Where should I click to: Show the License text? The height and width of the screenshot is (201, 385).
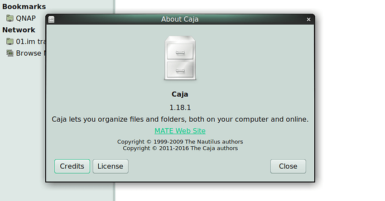[110, 166]
